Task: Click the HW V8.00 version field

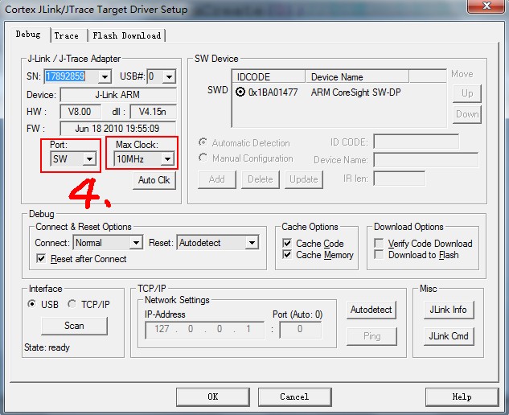Action: click(x=80, y=112)
